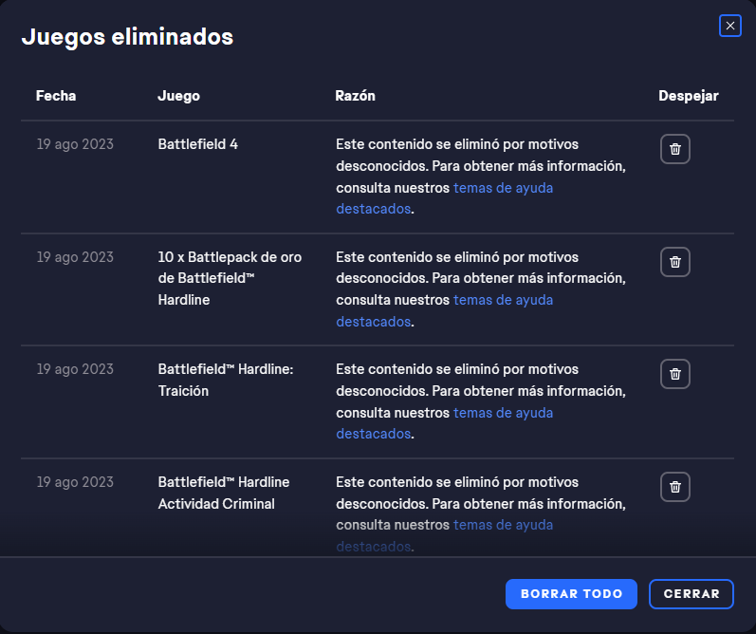Remove Battlefield Hardline: Traición via trash icon
The width and height of the screenshot is (756, 634).
(675, 374)
